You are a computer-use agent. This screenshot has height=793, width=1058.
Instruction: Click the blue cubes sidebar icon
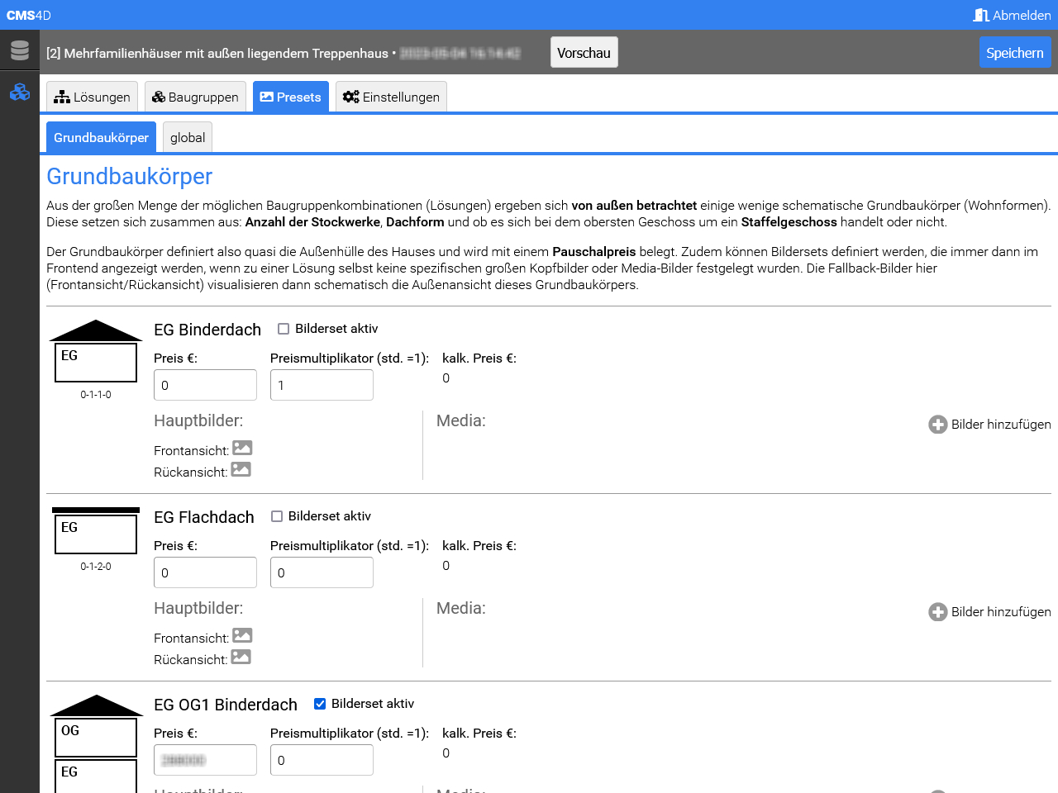(20, 93)
